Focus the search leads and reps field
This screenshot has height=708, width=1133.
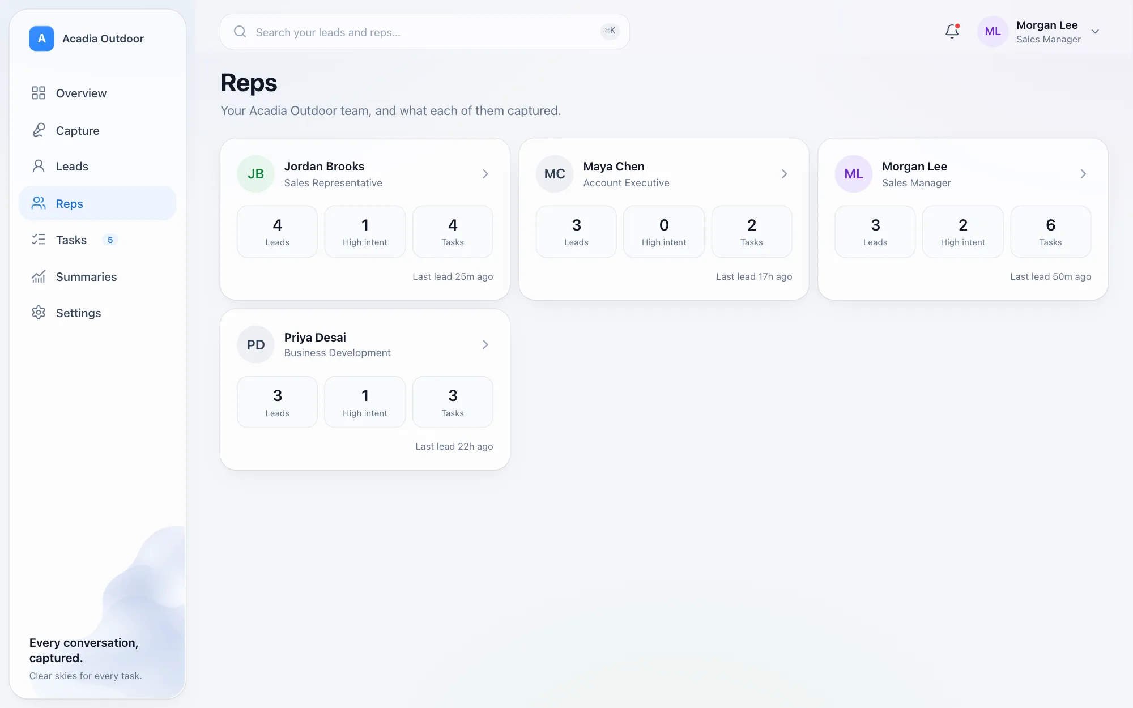(425, 32)
